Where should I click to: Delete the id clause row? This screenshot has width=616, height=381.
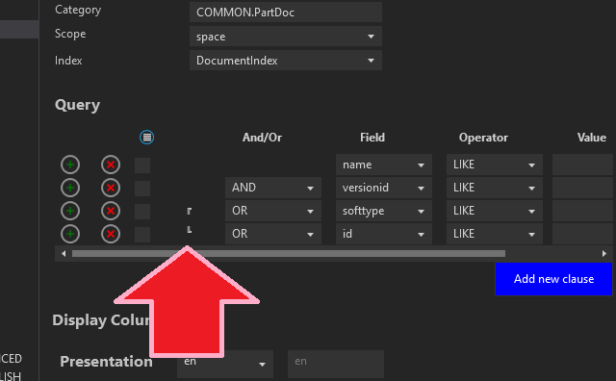pyautogui.click(x=111, y=234)
